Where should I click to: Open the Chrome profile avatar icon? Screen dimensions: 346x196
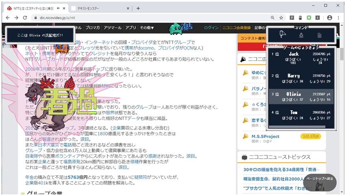coord(329,17)
